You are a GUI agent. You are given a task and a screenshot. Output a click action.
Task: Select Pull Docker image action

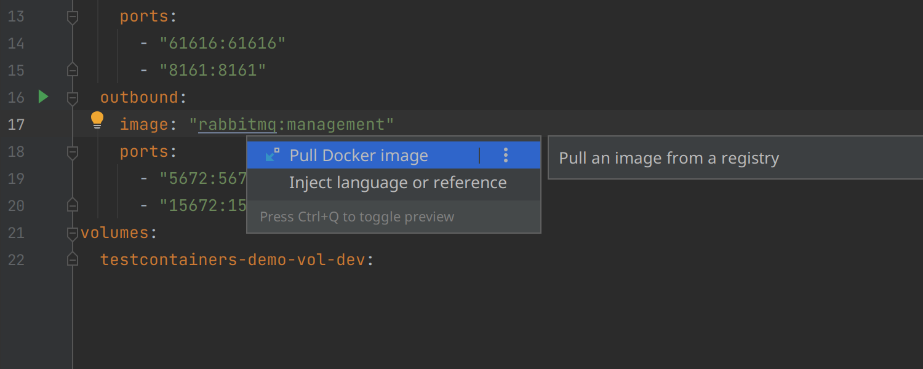[x=359, y=156]
